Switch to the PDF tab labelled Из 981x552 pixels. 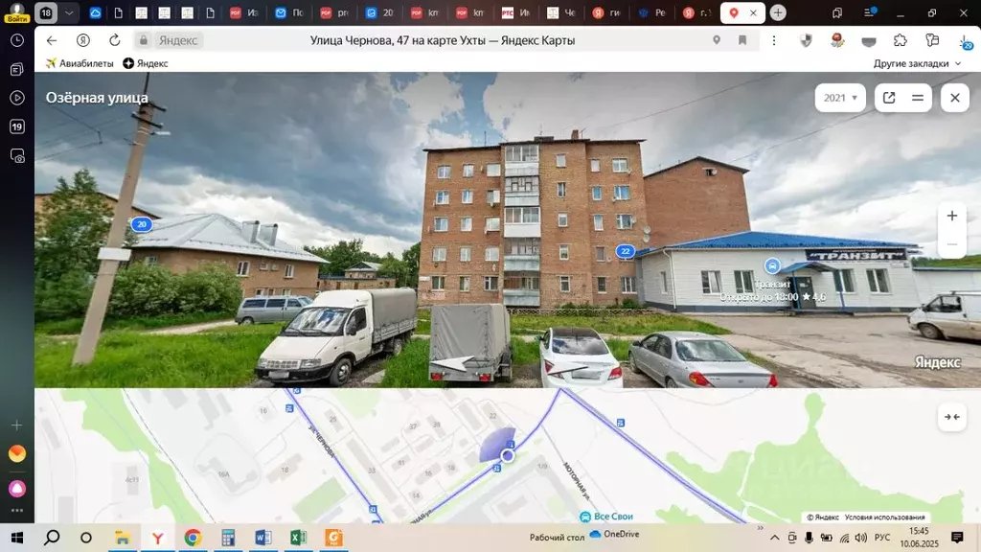tap(244, 12)
